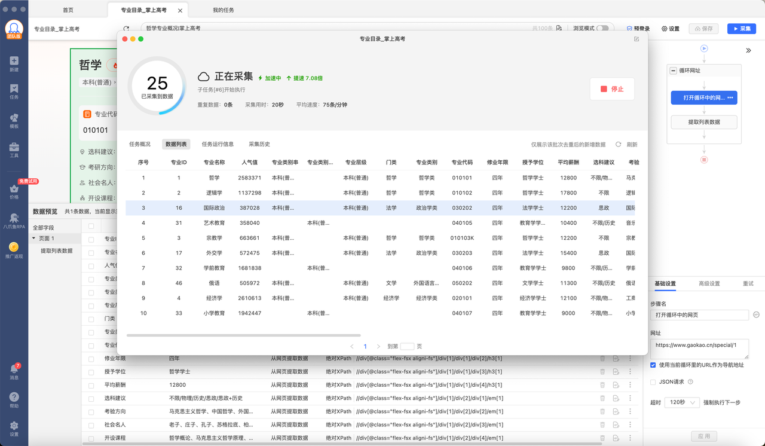Click the horizontal scrollbar under data table
765x446 pixels.
(243, 335)
